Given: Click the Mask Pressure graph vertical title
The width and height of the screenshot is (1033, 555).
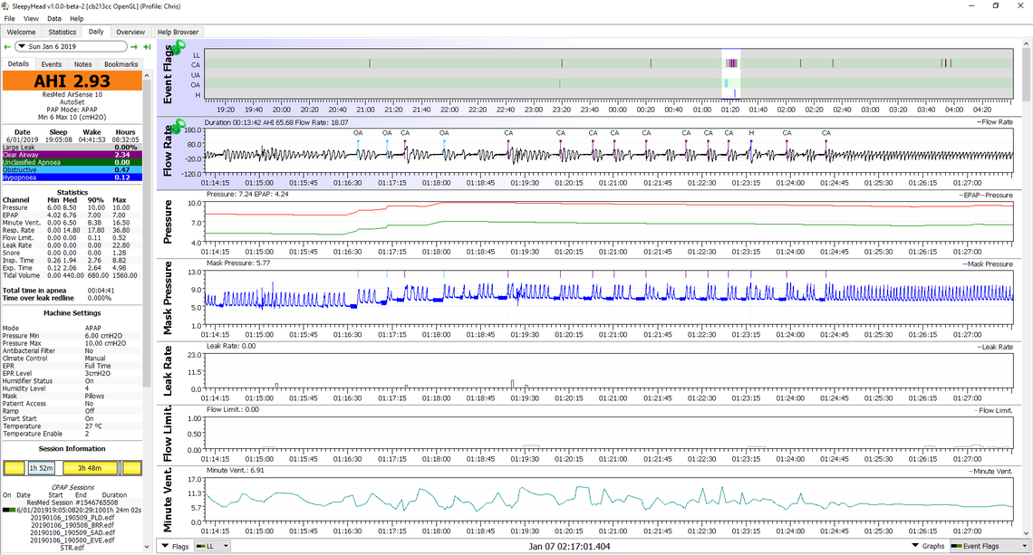Looking at the screenshot, I should 168,298.
